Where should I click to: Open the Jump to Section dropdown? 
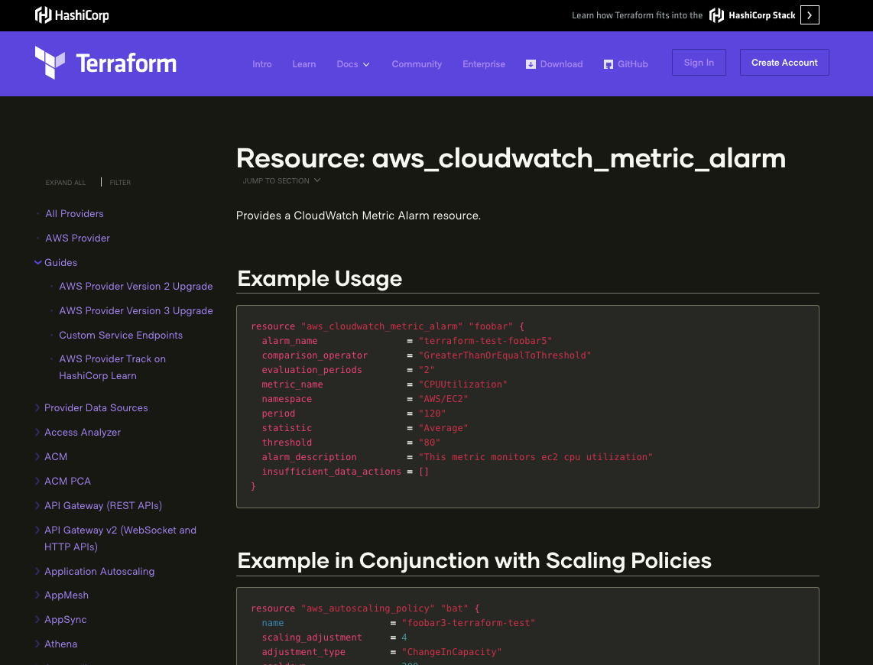[x=281, y=181]
